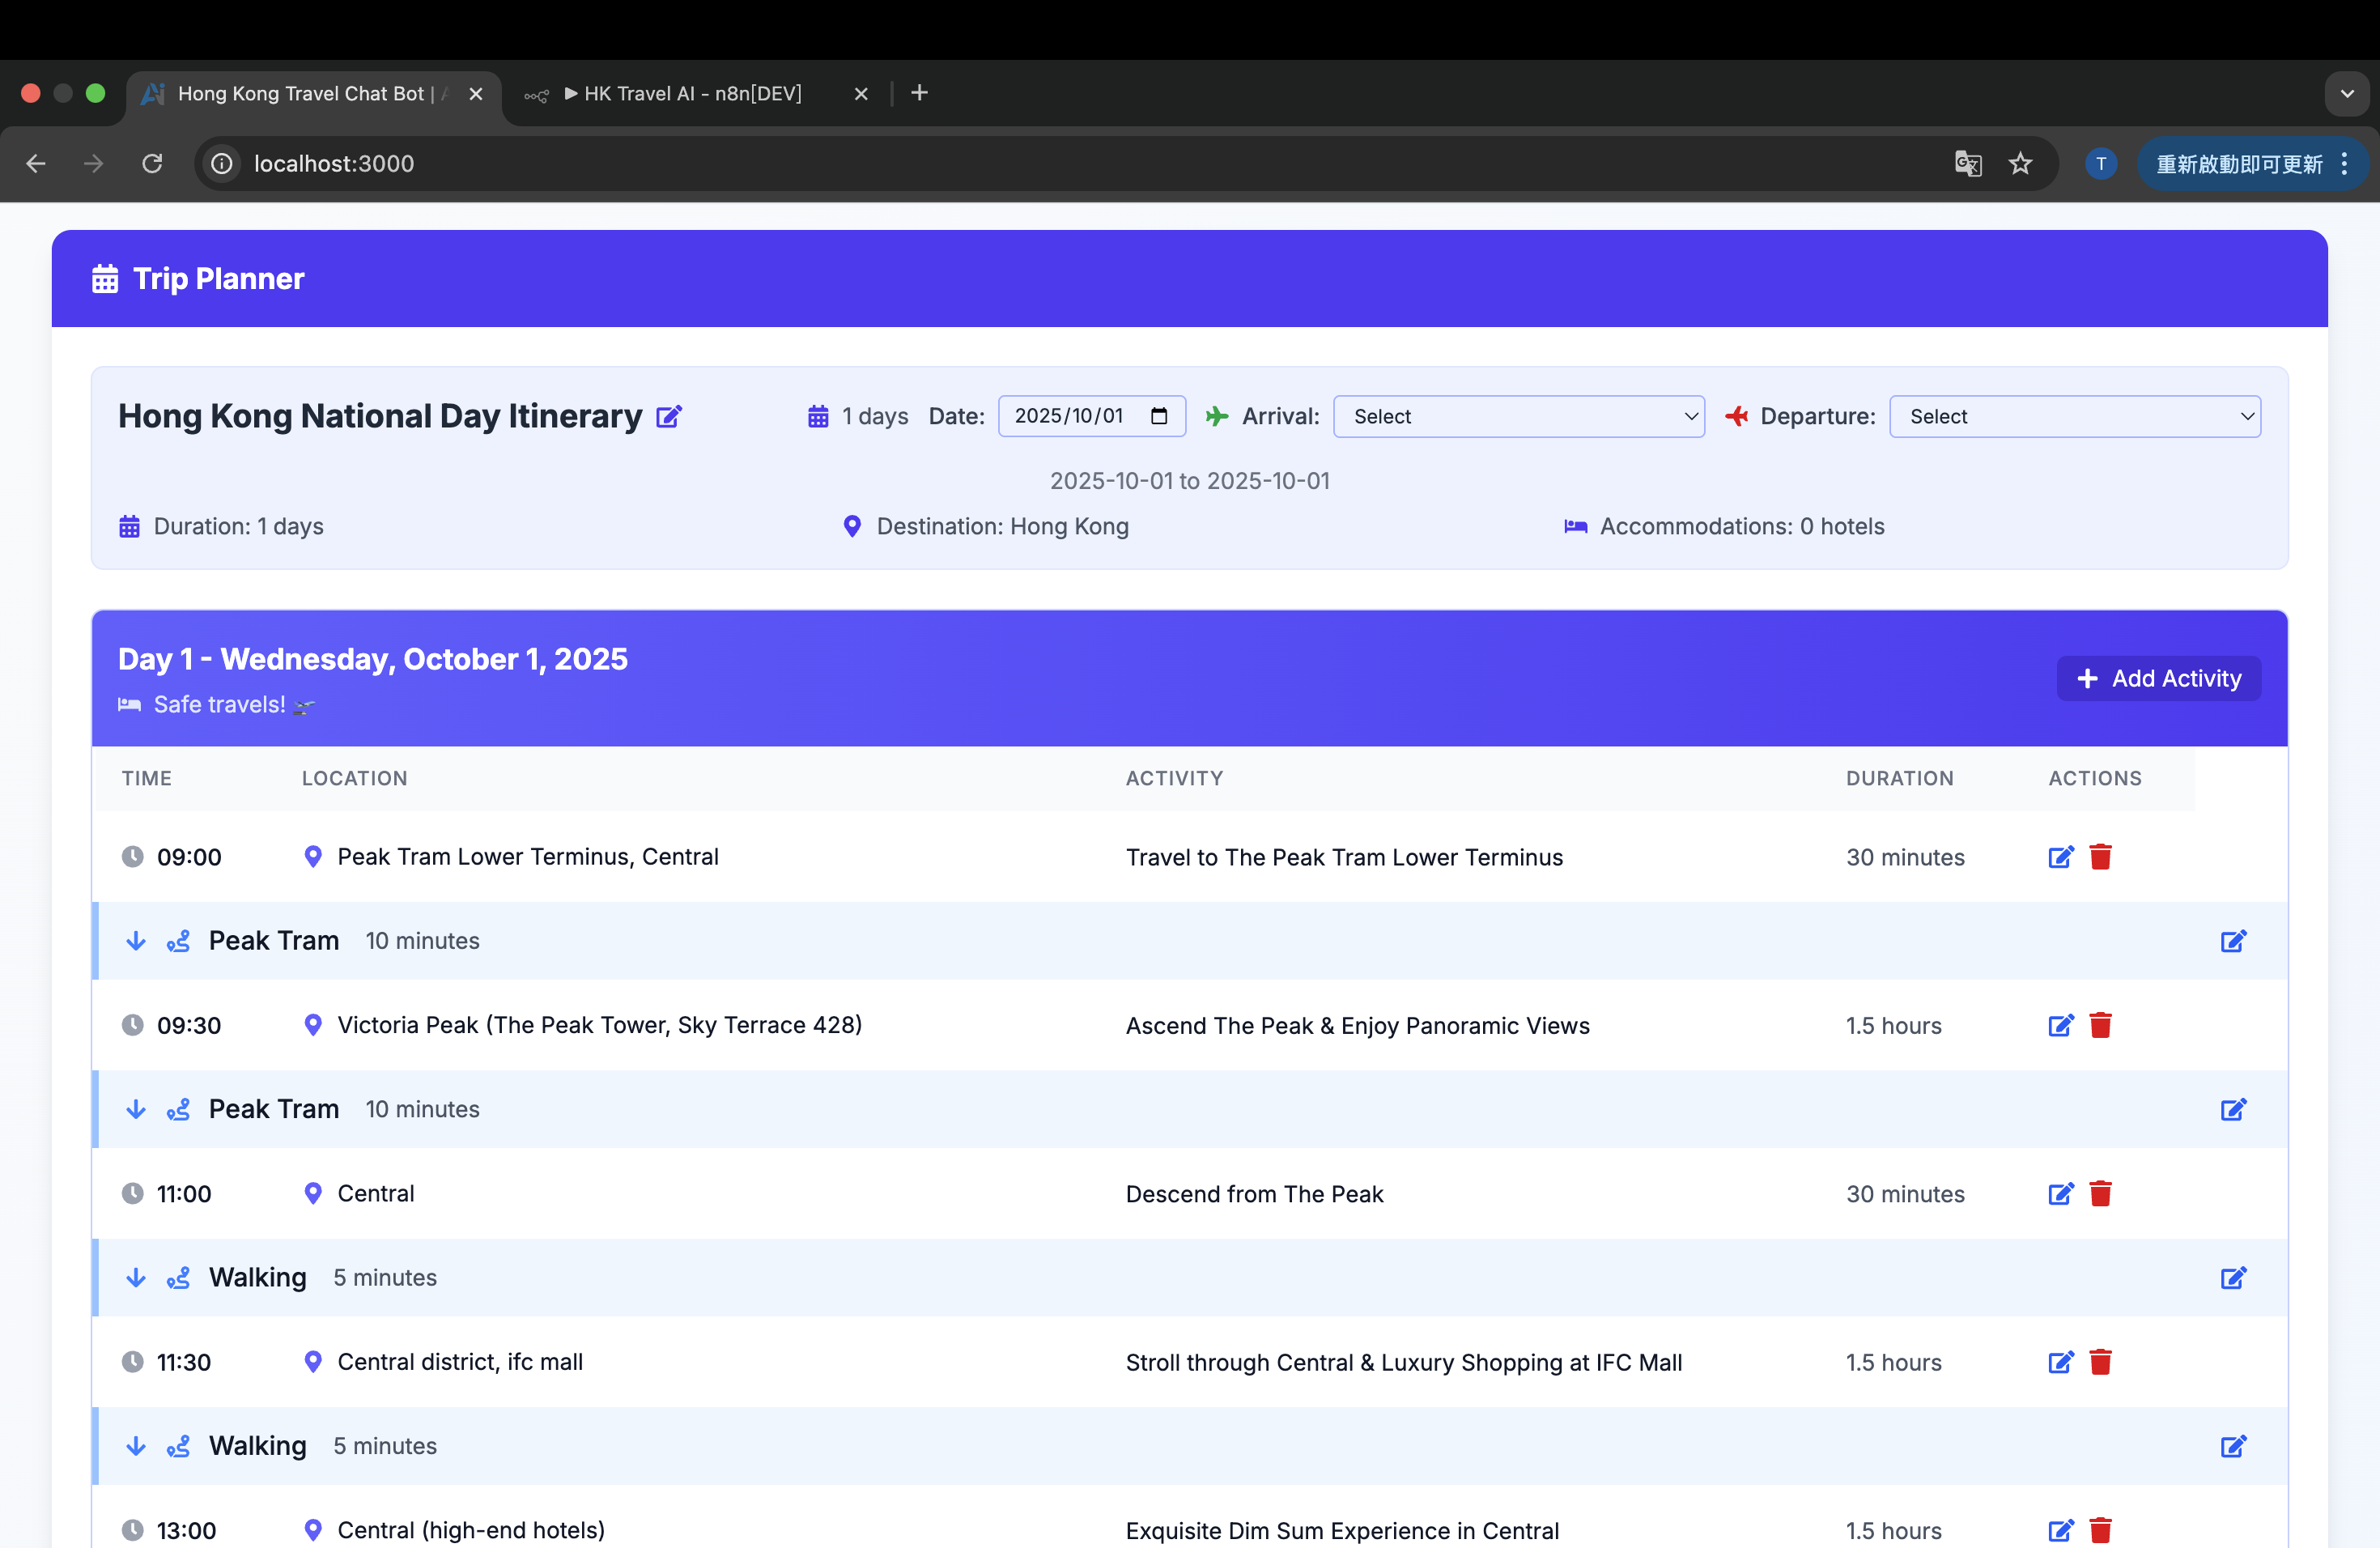Screen dimensions: 2380x1548
Task: Delete the 11:00 Descend from The Peak row
Action: point(2100,1193)
